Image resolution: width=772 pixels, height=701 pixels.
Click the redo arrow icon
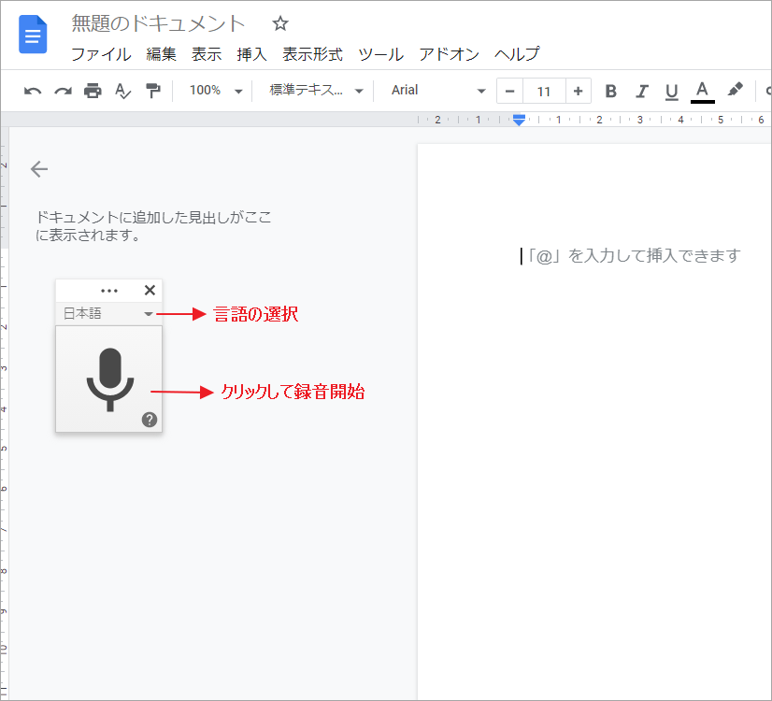[x=63, y=91]
